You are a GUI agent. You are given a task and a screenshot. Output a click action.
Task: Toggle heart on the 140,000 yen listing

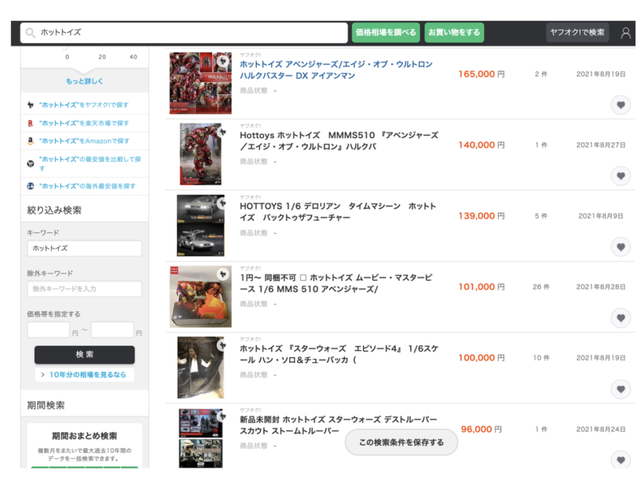point(620,175)
